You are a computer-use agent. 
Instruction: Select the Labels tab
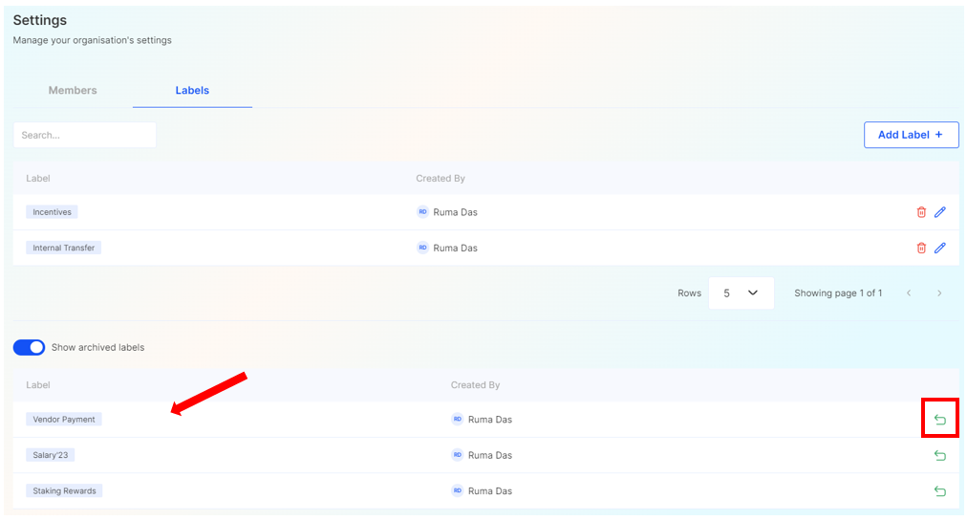(192, 90)
